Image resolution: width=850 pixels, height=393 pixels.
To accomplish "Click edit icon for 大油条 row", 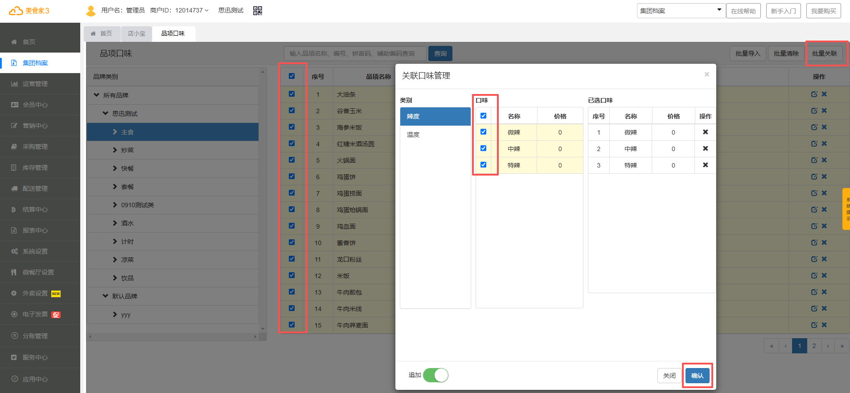I will pyautogui.click(x=814, y=94).
